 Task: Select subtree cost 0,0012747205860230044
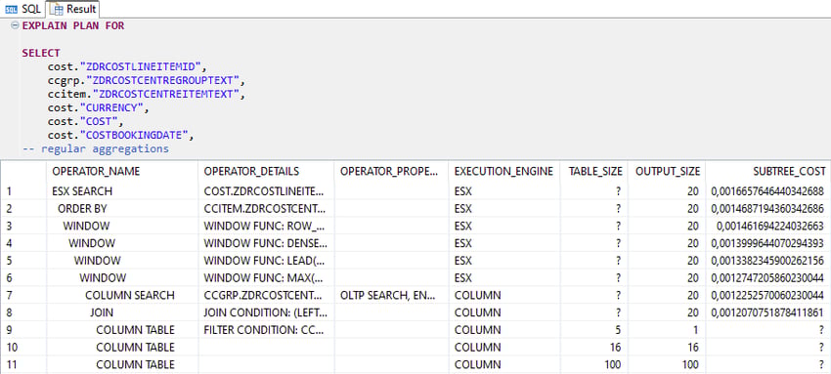click(767, 277)
